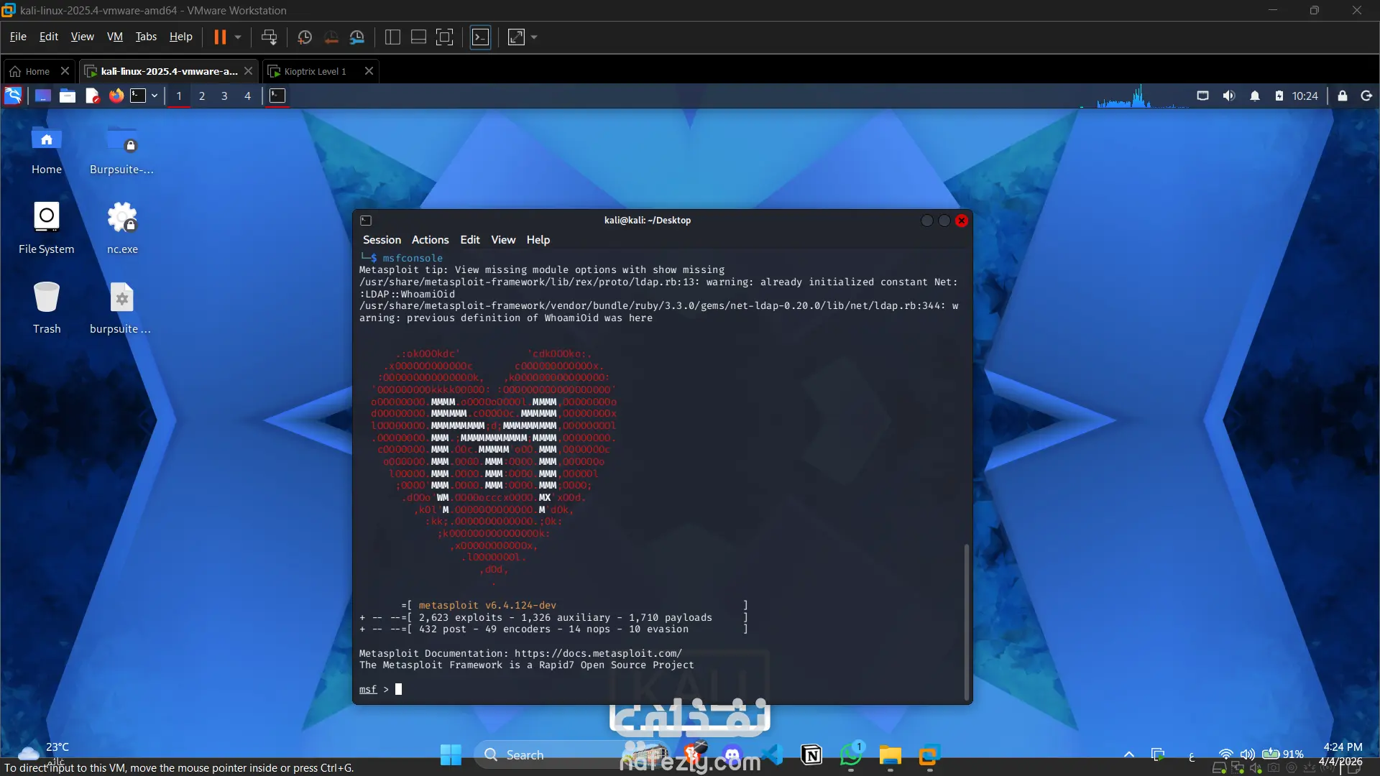Expand the stretch guest dropdown arrow

click(x=534, y=37)
